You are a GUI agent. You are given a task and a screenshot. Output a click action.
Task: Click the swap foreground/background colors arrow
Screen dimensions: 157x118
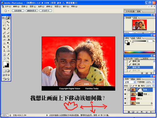coord(8,62)
